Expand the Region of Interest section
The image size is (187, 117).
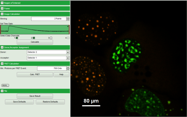(2, 3)
